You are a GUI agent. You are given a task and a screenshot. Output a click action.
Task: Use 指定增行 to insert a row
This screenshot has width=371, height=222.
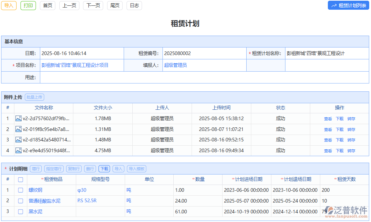click(x=54, y=168)
